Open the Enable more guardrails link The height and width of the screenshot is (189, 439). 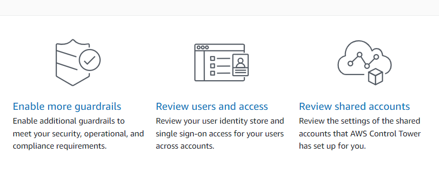coord(67,106)
